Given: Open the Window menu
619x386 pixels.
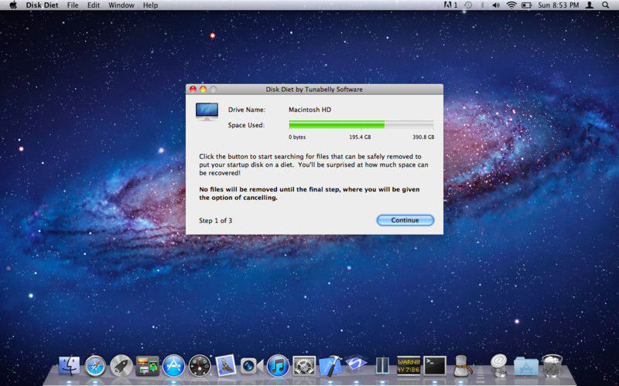Looking at the screenshot, I should pyautogui.click(x=121, y=5).
